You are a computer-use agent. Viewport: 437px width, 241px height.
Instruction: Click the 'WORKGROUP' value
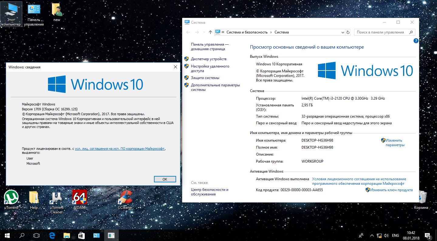click(x=312, y=161)
